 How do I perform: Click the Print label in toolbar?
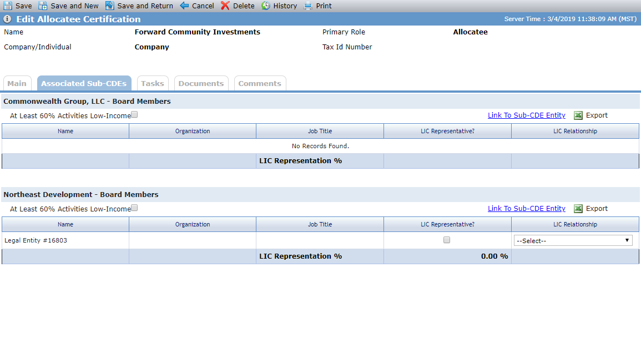coord(324,6)
